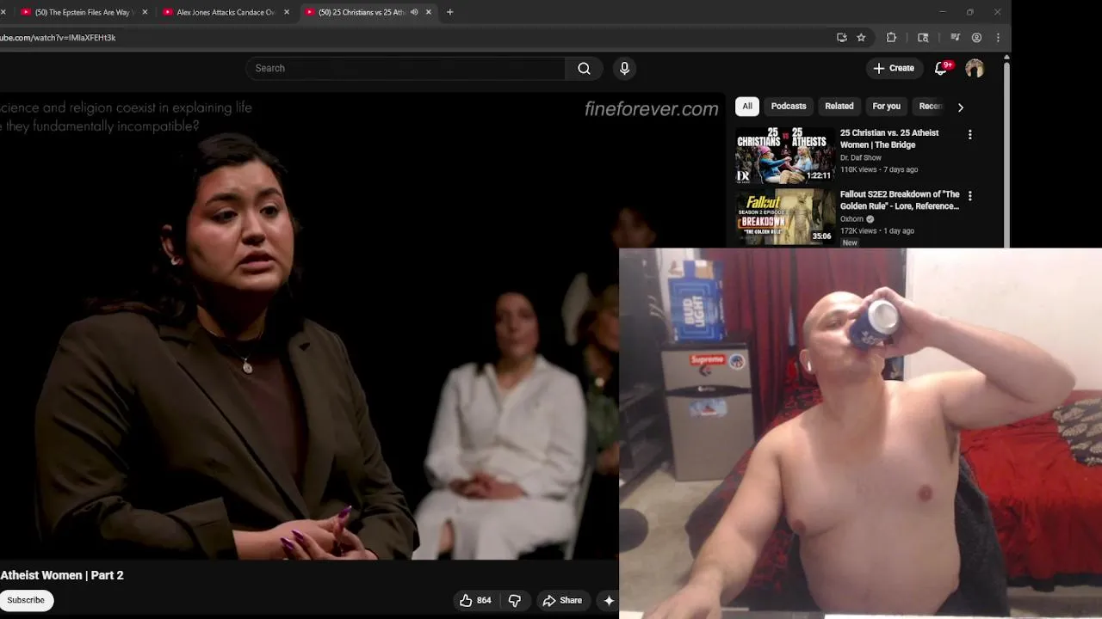Open the 25 Christians vs 25 Atheists thumbnail
Image resolution: width=1102 pixels, height=619 pixels.
point(785,156)
